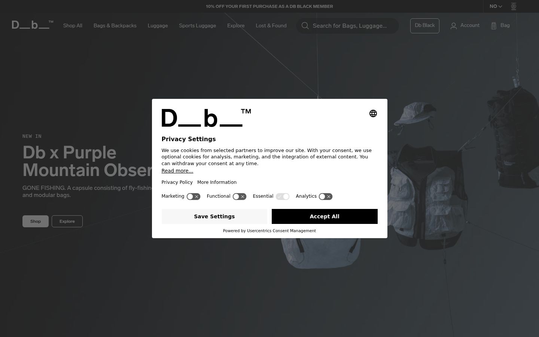Screen dimensions: 539x337
Task: Toggle the Marketing cookies switch
Action: click(194, 197)
